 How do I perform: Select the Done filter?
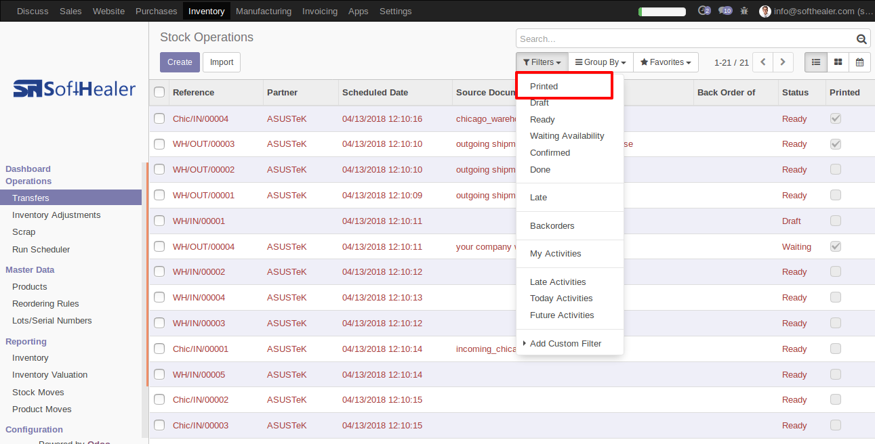(540, 170)
